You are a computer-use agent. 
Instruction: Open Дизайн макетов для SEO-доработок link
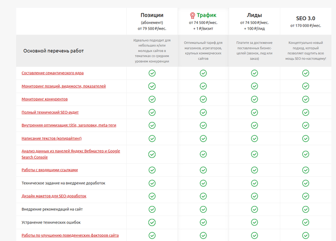(x=54, y=196)
